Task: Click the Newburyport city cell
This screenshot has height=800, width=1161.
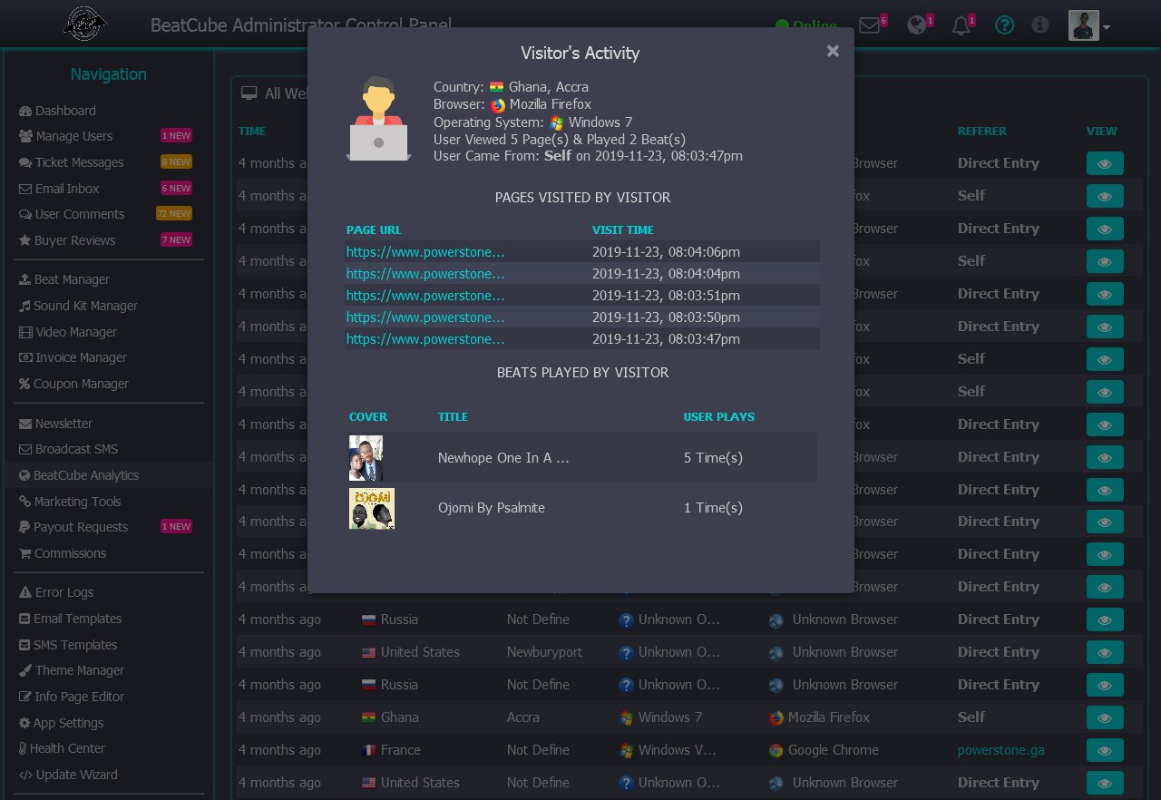Action: tap(545, 652)
